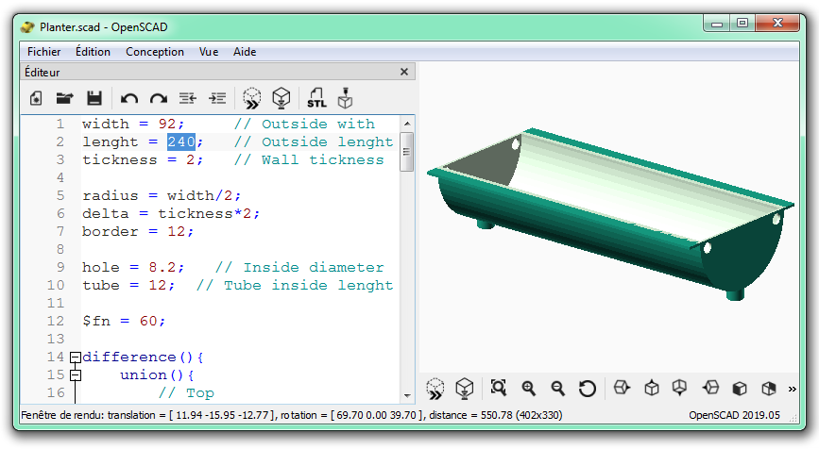Open the Conception menu
The height and width of the screenshot is (449, 819).
pyautogui.click(x=155, y=52)
